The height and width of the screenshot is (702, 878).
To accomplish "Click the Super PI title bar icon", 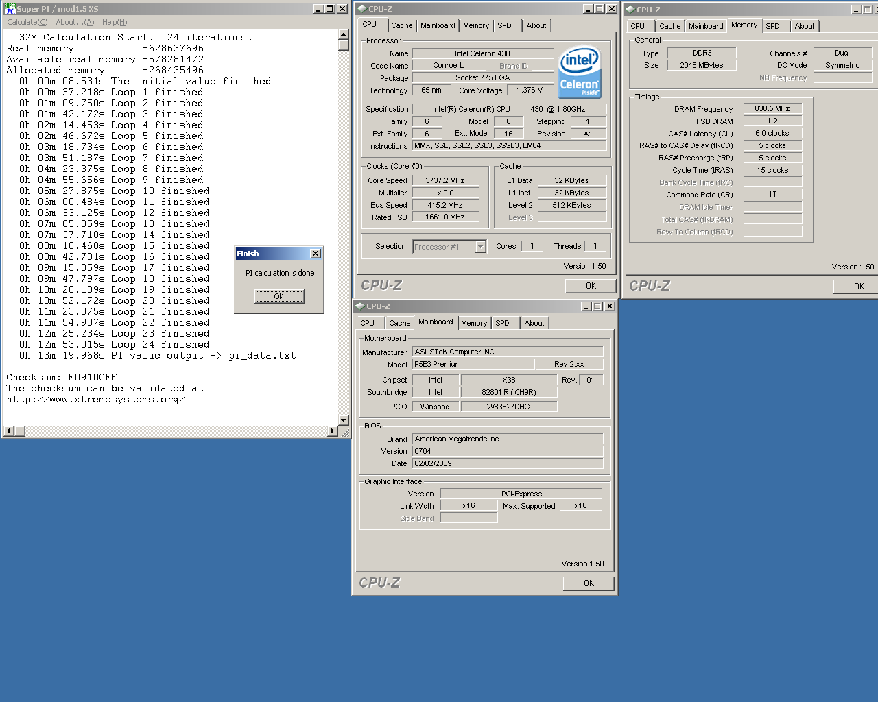I will point(10,9).
